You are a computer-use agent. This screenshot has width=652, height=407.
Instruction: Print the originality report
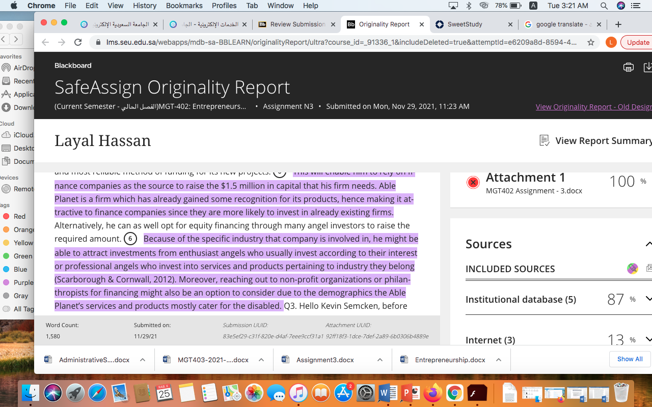pyautogui.click(x=629, y=67)
